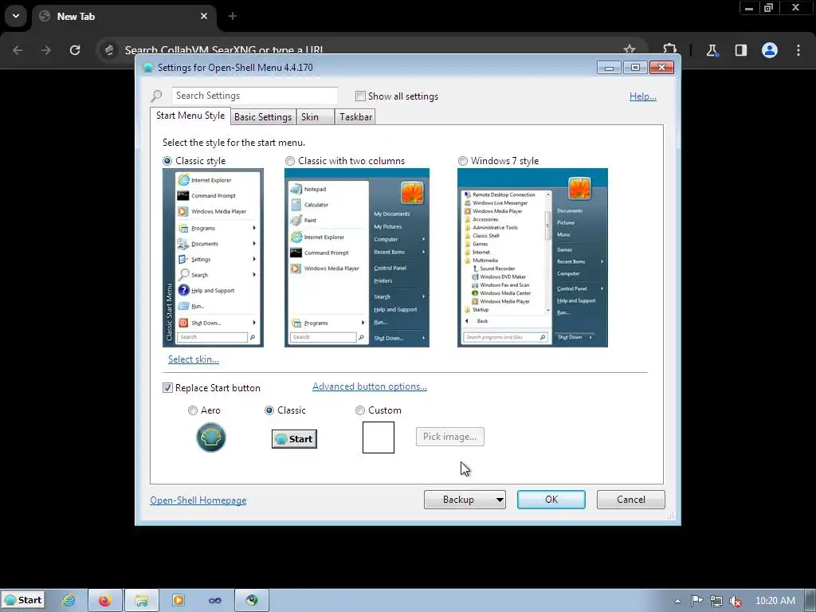
Task: Click the network tray icon
Action: (716, 601)
